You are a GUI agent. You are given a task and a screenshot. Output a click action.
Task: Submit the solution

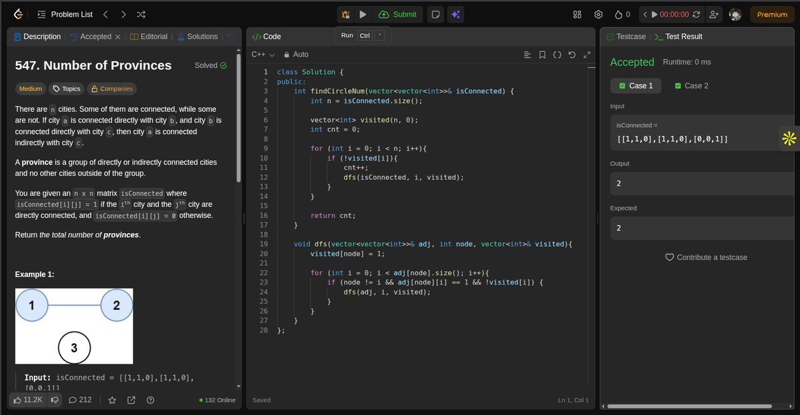(397, 14)
